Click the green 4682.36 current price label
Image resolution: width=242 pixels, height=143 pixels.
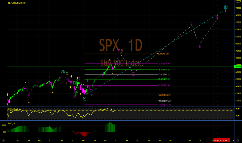[x=238, y=66]
